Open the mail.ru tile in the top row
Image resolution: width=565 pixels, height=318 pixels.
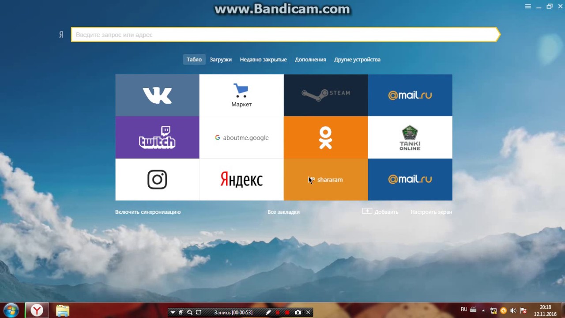[x=410, y=95]
